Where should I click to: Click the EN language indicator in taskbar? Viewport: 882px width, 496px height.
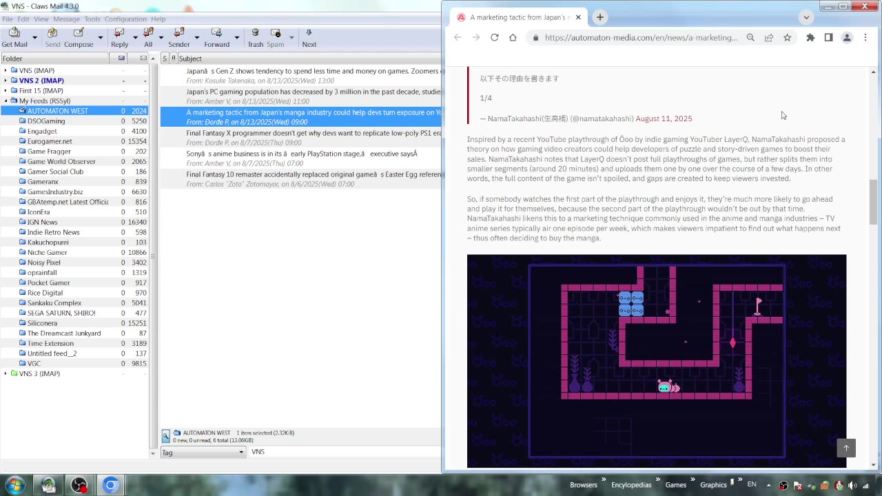(x=752, y=485)
